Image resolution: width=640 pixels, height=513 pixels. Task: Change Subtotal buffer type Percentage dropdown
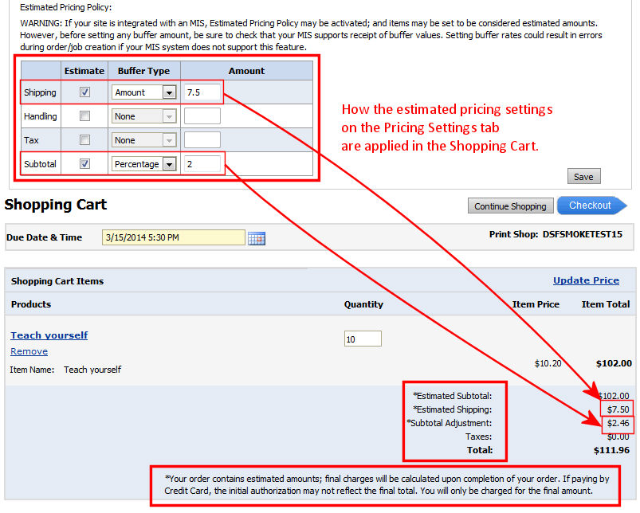tap(168, 164)
